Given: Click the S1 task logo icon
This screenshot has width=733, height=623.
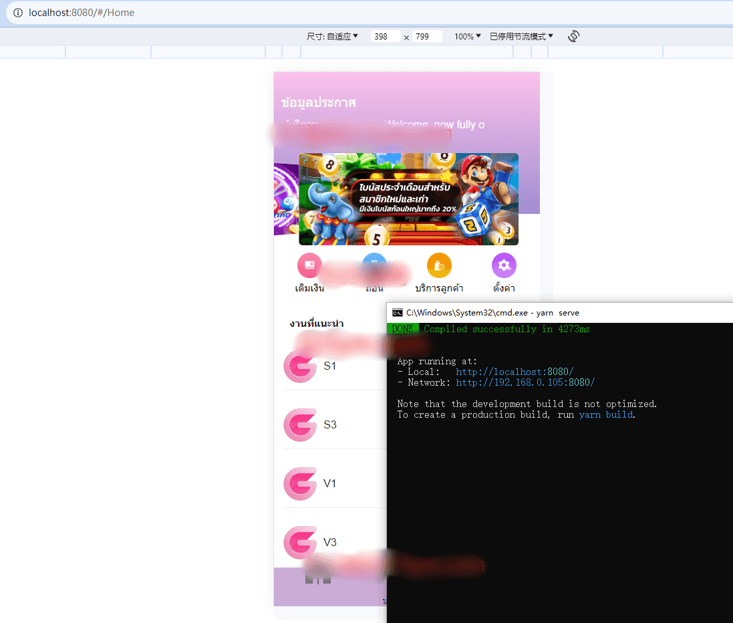Looking at the screenshot, I should click(x=300, y=366).
